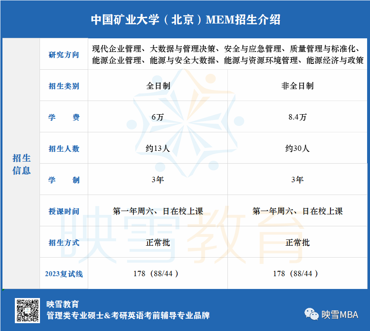Image resolution: width=370 pixels, height=331 pixels.
Task: Click 正常批 in the 全日制 column
Action: (x=158, y=242)
